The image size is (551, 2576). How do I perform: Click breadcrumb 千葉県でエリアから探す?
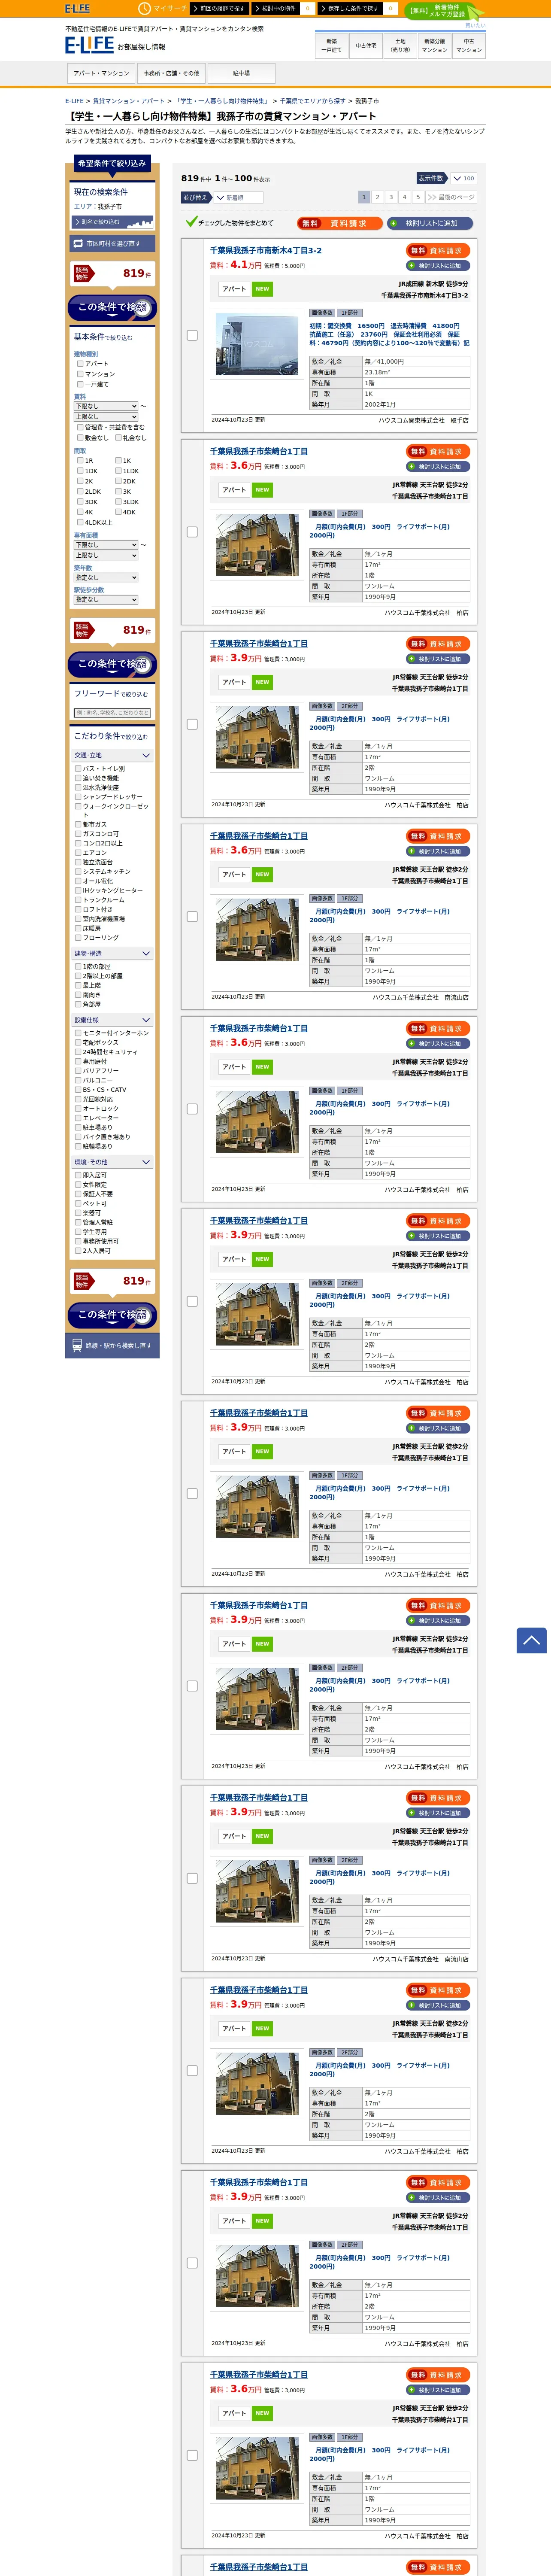(313, 101)
